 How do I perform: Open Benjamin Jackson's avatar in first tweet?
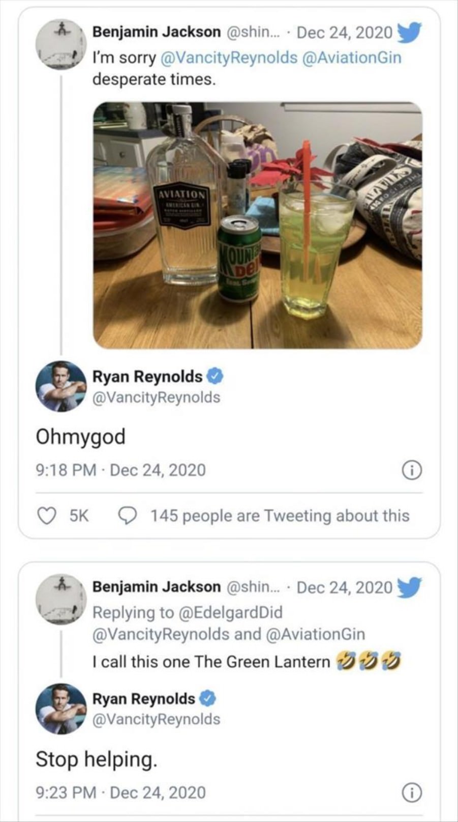pos(60,44)
